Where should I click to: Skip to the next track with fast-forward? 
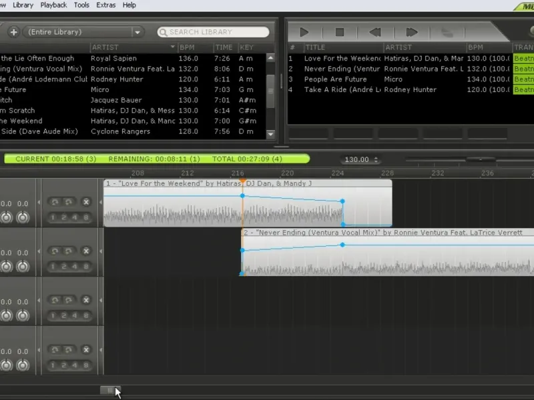[412, 31]
